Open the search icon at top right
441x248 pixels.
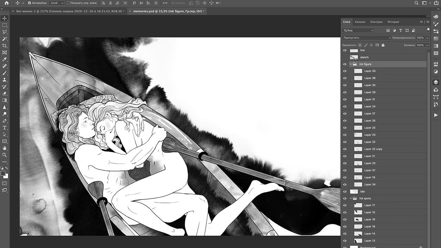coord(416,3)
